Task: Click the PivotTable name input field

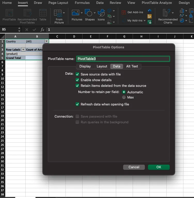Action: click(x=123, y=59)
